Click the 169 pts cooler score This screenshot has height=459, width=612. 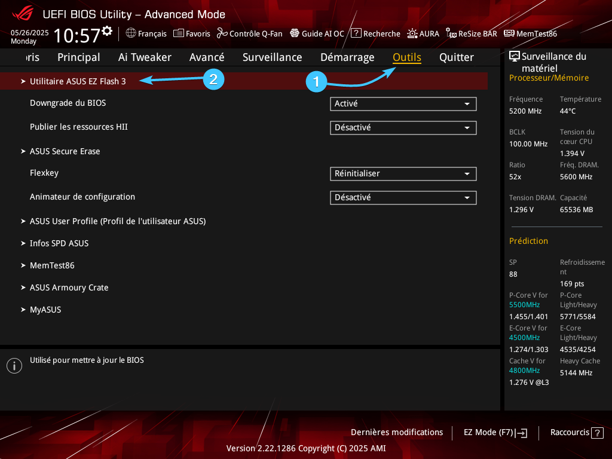click(x=572, y=284)
